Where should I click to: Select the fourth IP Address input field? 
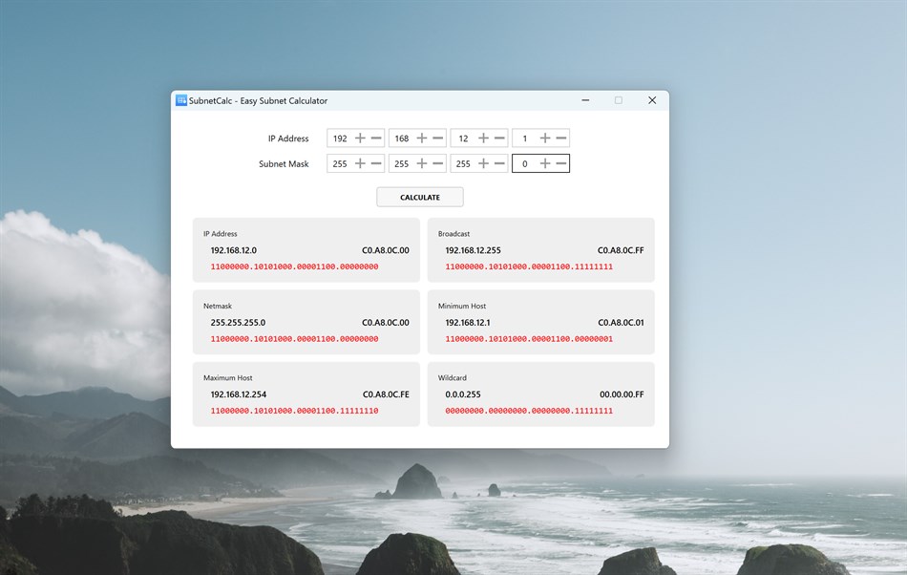527,138
